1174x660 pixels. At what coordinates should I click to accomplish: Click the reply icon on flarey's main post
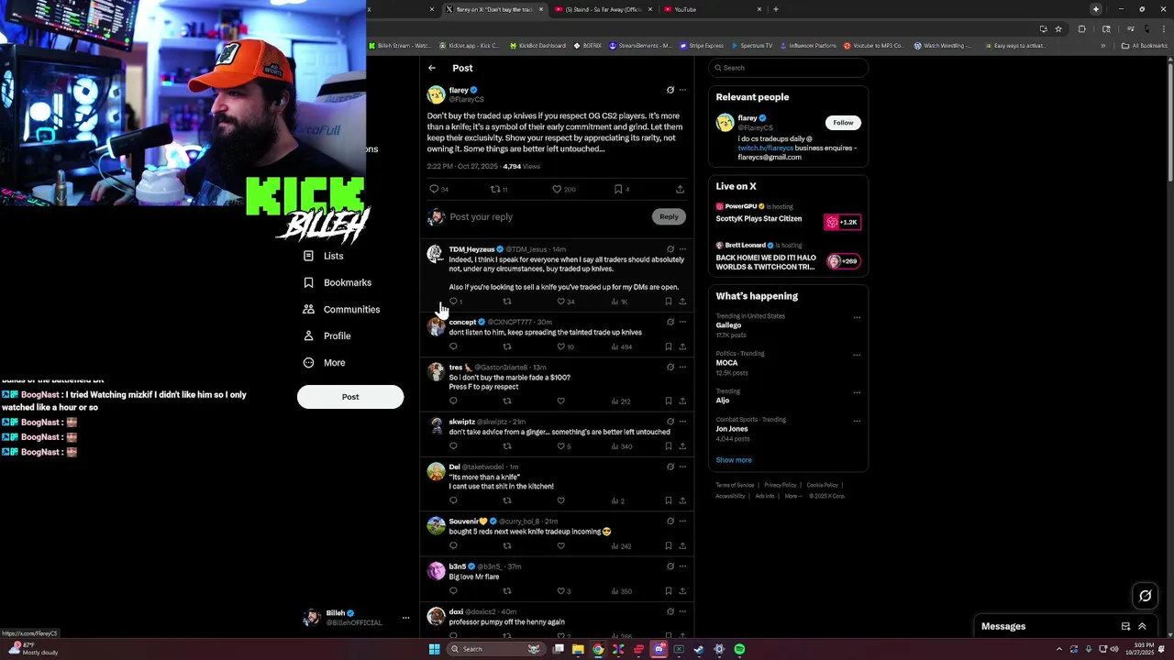434,189
